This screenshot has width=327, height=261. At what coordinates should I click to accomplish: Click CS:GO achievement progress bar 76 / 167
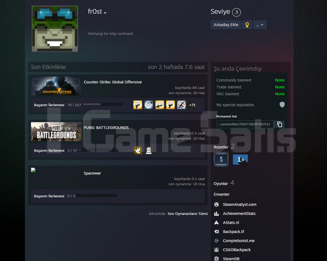103,104
